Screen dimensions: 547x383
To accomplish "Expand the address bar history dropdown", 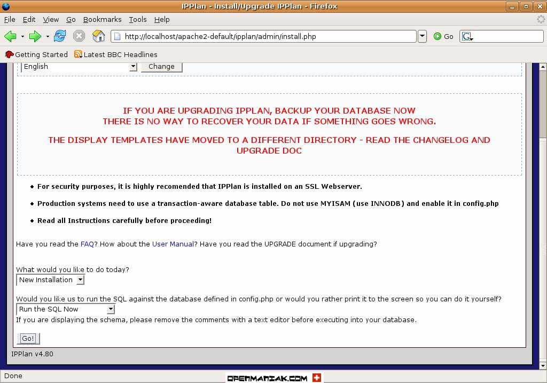I will 422,36.
